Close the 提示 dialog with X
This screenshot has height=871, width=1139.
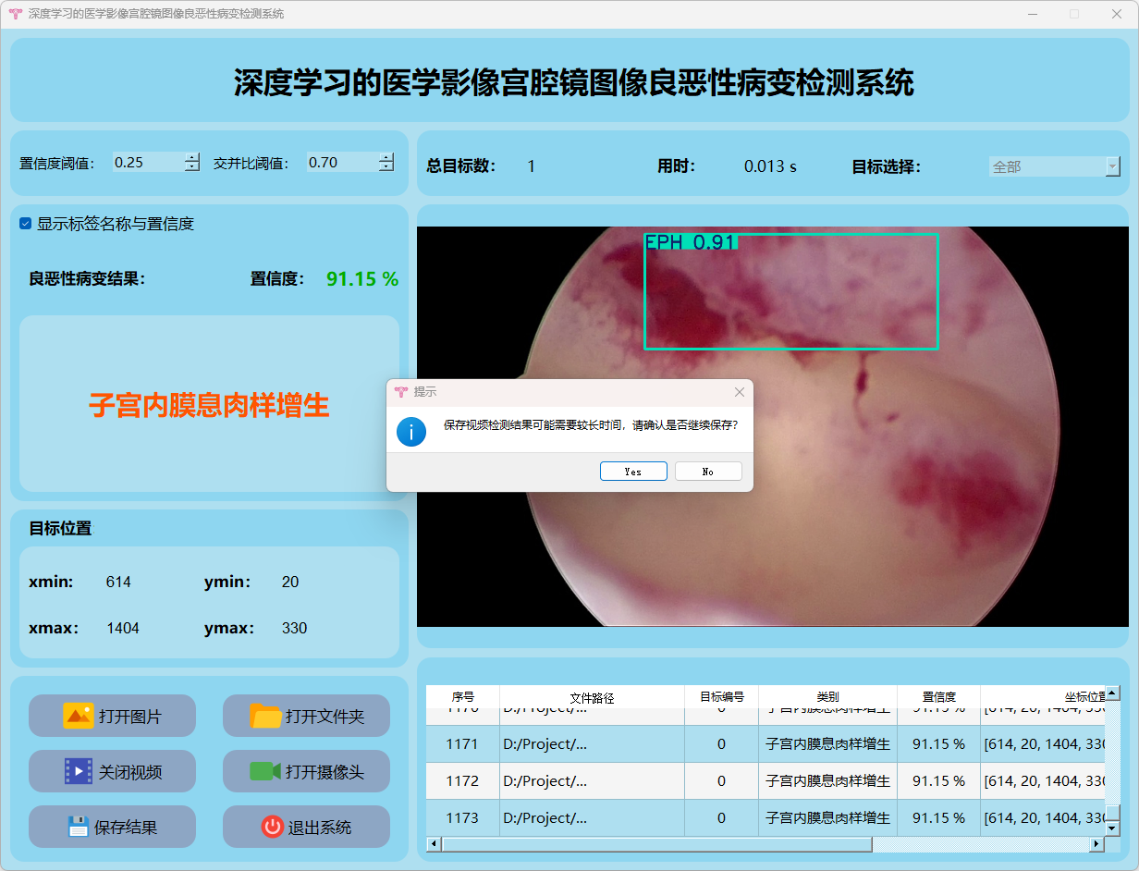click(739, 392)
